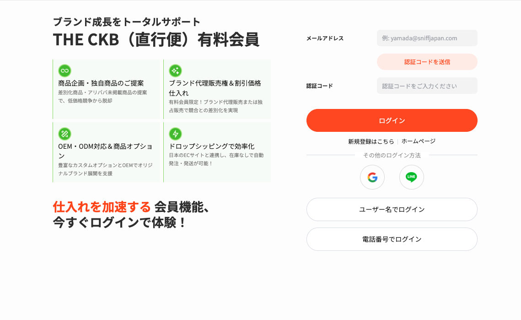Select 電話番号でログイン option
This screenshot has width=521, height=320.
[392, 239]
